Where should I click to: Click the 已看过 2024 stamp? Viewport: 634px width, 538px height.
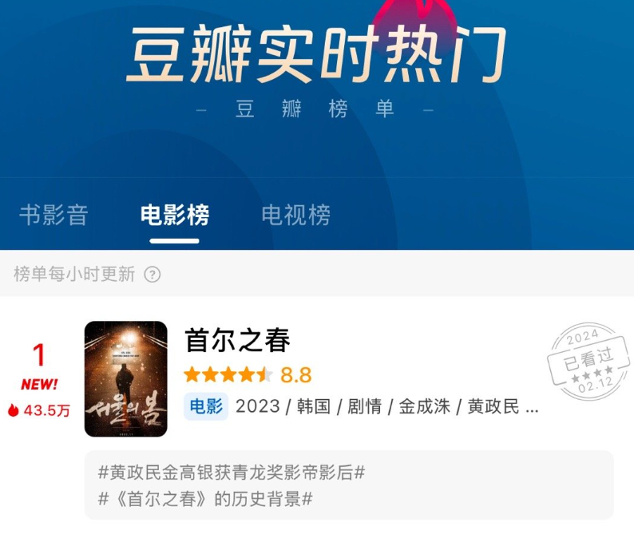(588, 362)
